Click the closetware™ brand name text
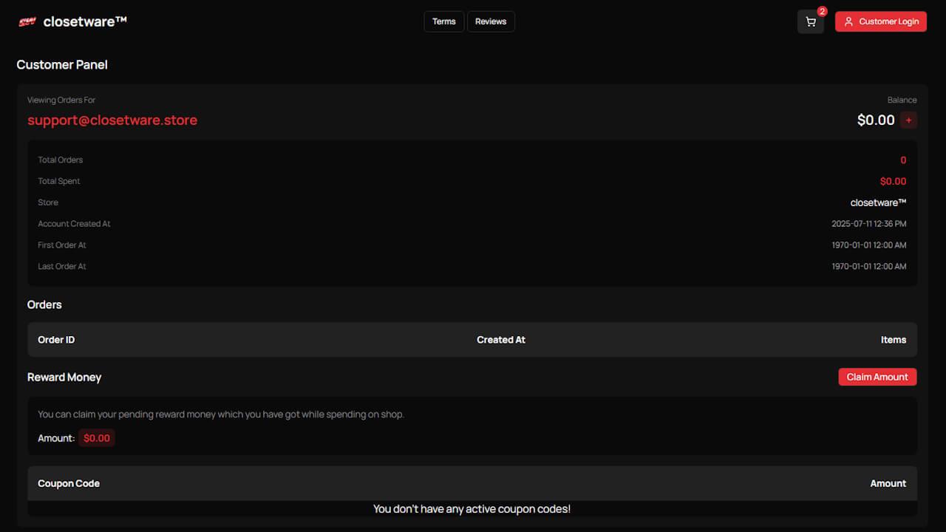Viewport: 946px width, 532px height. 85,21
